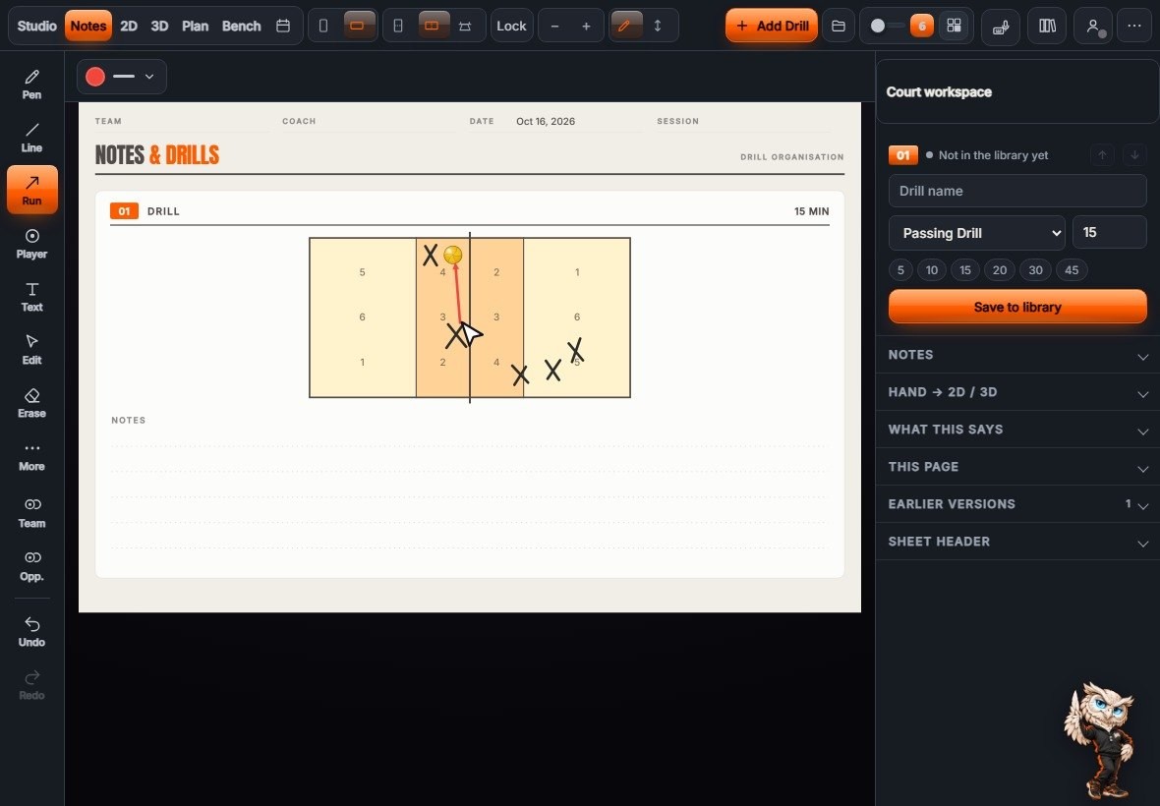Screen dimensions: 1160x806
Task: Toggle the orange pencil draw mode
Action: pos(624,26)
